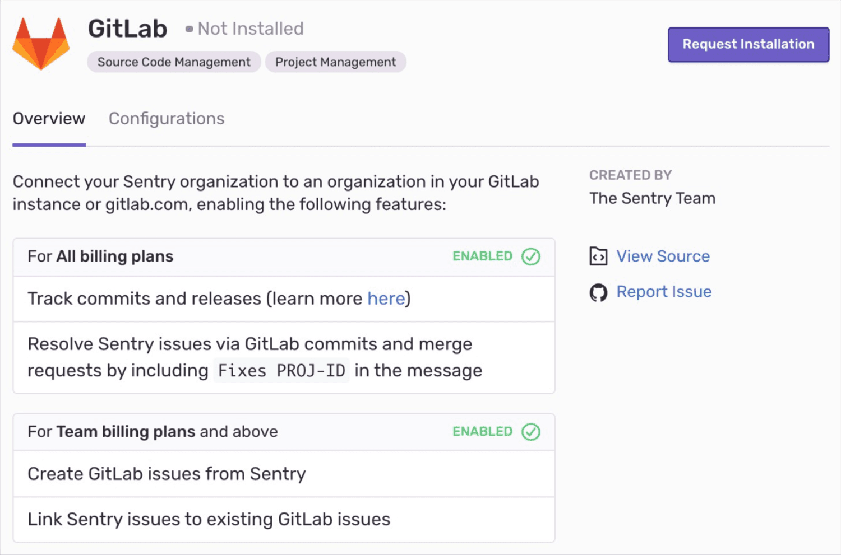Switch to the Configurations tab

tap(167, 119)
